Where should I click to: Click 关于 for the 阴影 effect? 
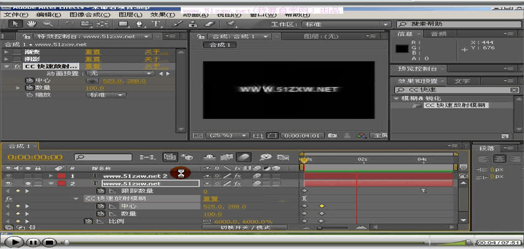pos(157,59)
